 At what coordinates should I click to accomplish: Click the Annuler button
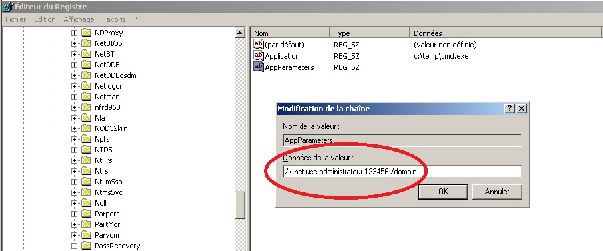pyautogui.click(x=497, y=192)
